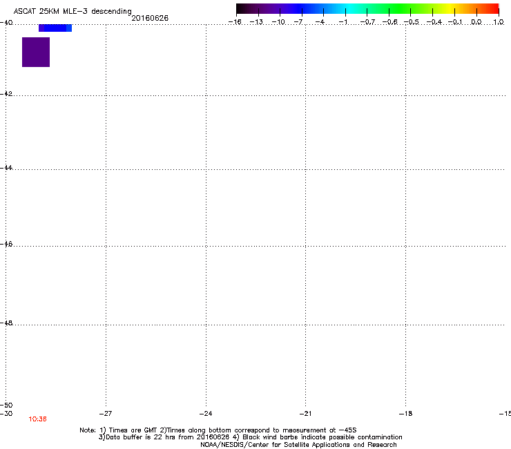The image size is (511, 449).
Task: Click the -50 latitude axis label
Action: (6, 405)
